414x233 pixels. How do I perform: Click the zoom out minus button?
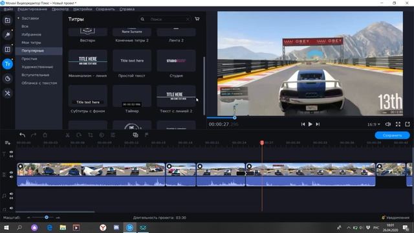point(28,217)
